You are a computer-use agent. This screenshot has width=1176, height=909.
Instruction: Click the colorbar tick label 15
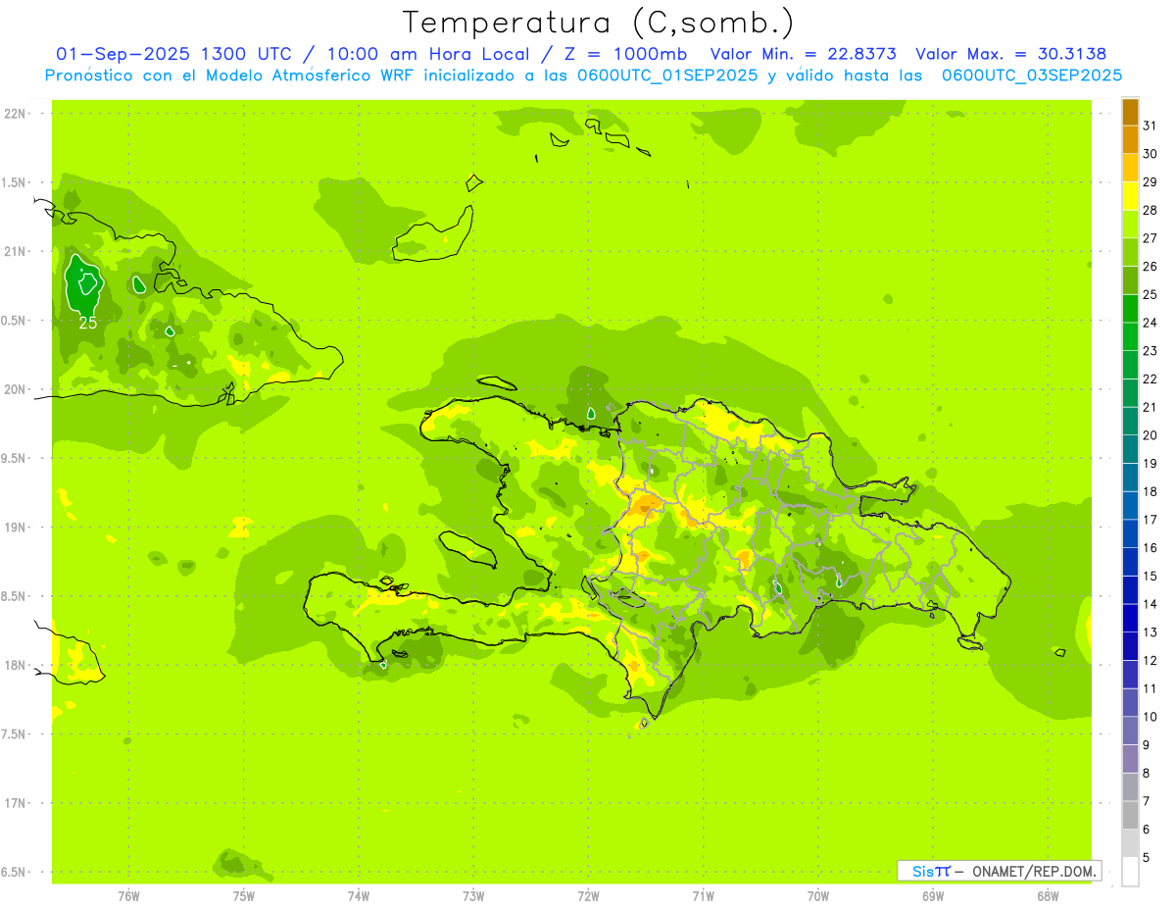(x=1150, y=577)
